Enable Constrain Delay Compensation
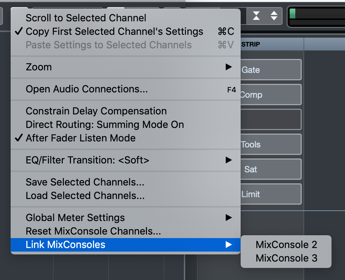 (96, 111)
